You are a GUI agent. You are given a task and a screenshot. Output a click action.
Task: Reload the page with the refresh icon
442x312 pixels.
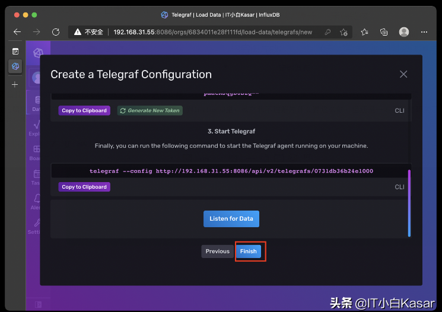56,32
